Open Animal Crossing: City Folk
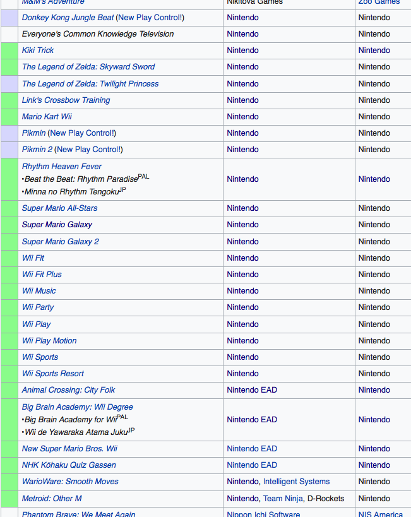 (68, 390)
